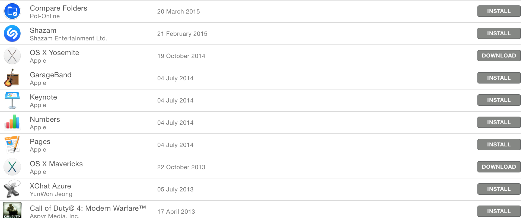523x218 pixels.
Task: Install the Shazam app
Action: pos(499,34)
